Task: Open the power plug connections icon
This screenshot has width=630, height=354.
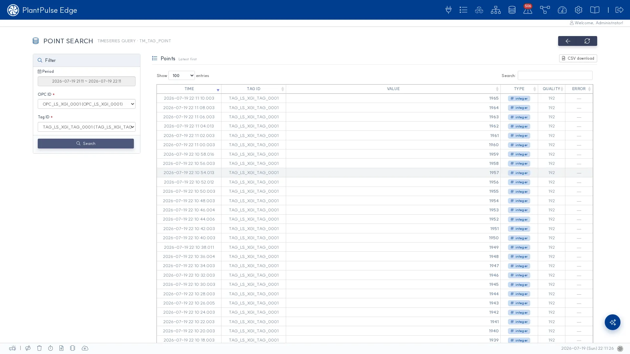Action: (x=448, y=10)
